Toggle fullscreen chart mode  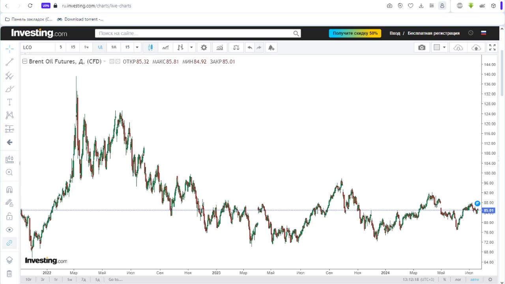tap(492, 47)
